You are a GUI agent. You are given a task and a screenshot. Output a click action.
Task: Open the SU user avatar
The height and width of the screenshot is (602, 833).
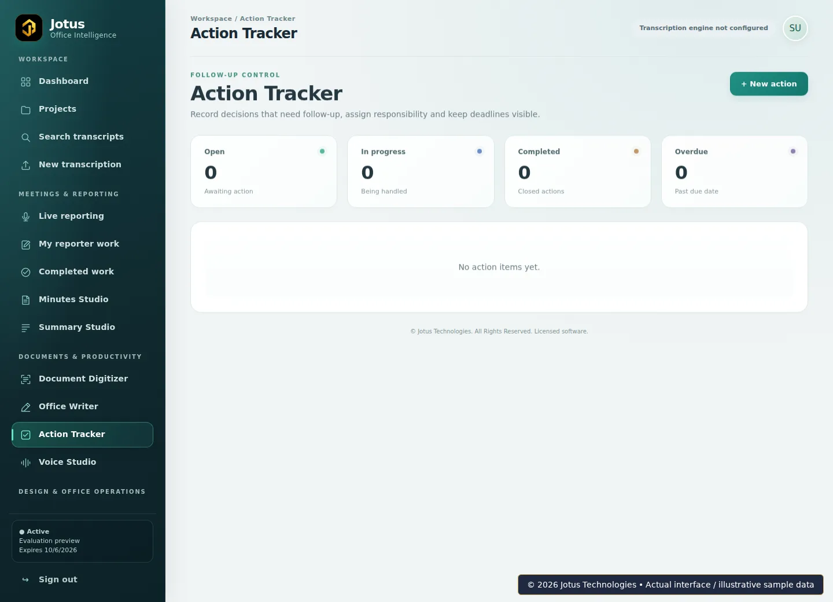[x=795, y=28]
